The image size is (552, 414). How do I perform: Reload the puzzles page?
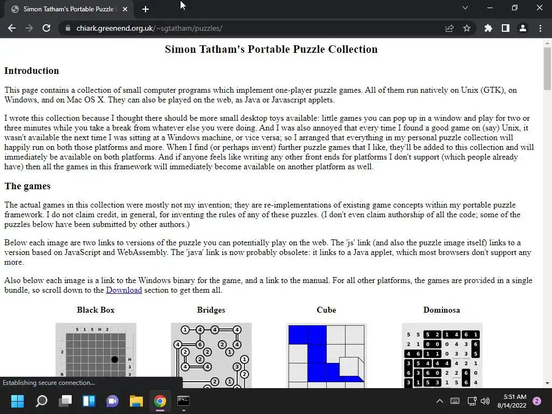[46, 28]
